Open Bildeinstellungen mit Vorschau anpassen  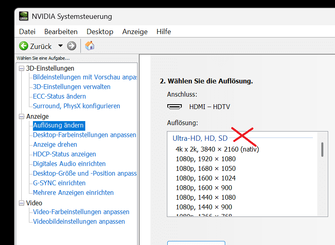[85, 77]
